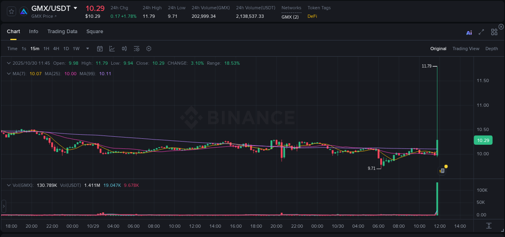Change chart style via the line chart icon
The width and height of the screenshot is (505, 237).
[112, 49]
